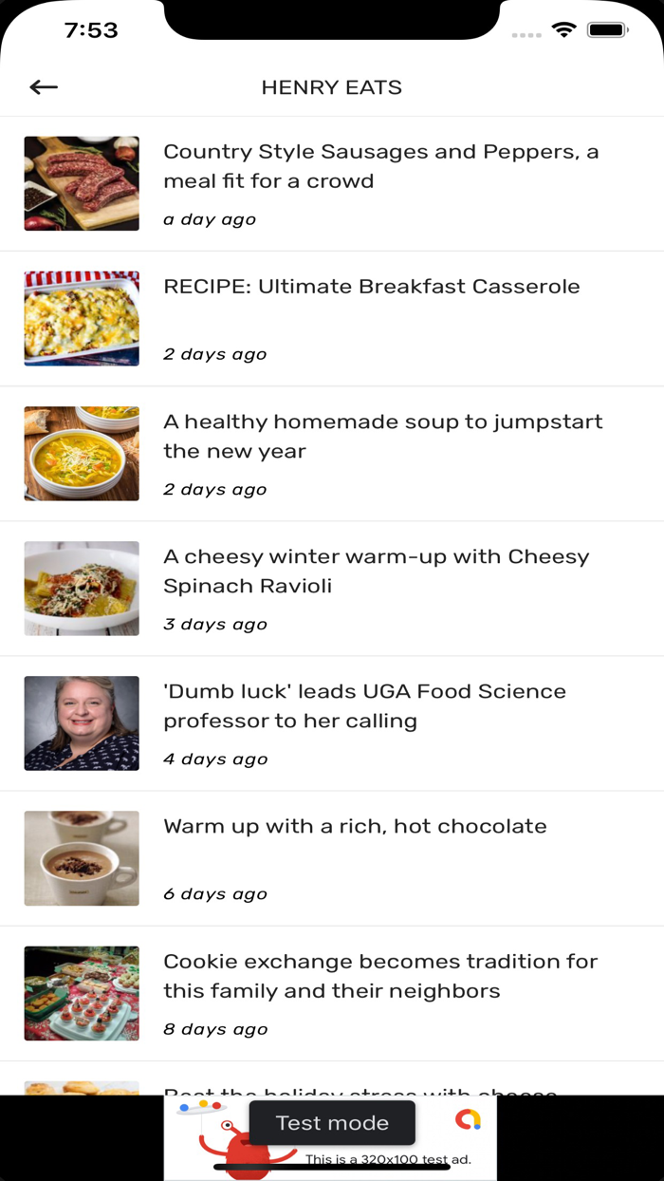This screenshot has height=1181, width=664.
Task: Open the UGA professor portrait thumbnail
Action: coord(82,722)
